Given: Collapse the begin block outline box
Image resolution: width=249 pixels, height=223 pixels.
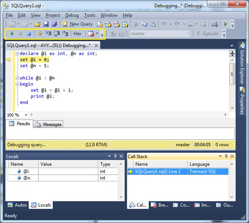Looking at the screenshot, I should click(x=17, y=84).
